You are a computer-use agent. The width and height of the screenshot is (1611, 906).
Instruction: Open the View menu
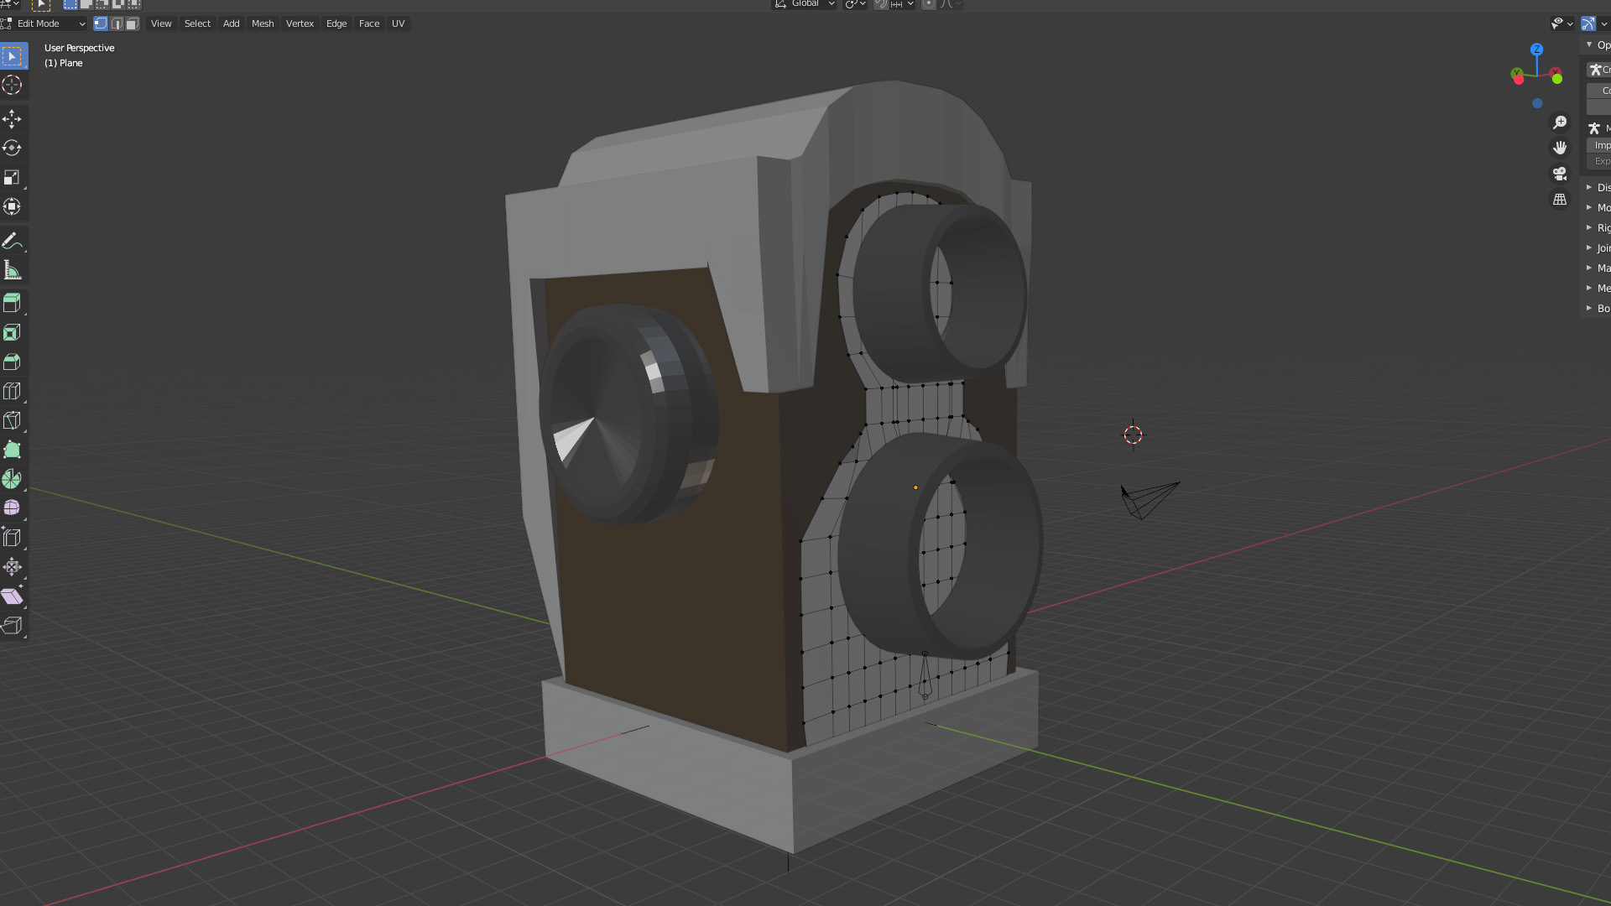tap(161, 23)
